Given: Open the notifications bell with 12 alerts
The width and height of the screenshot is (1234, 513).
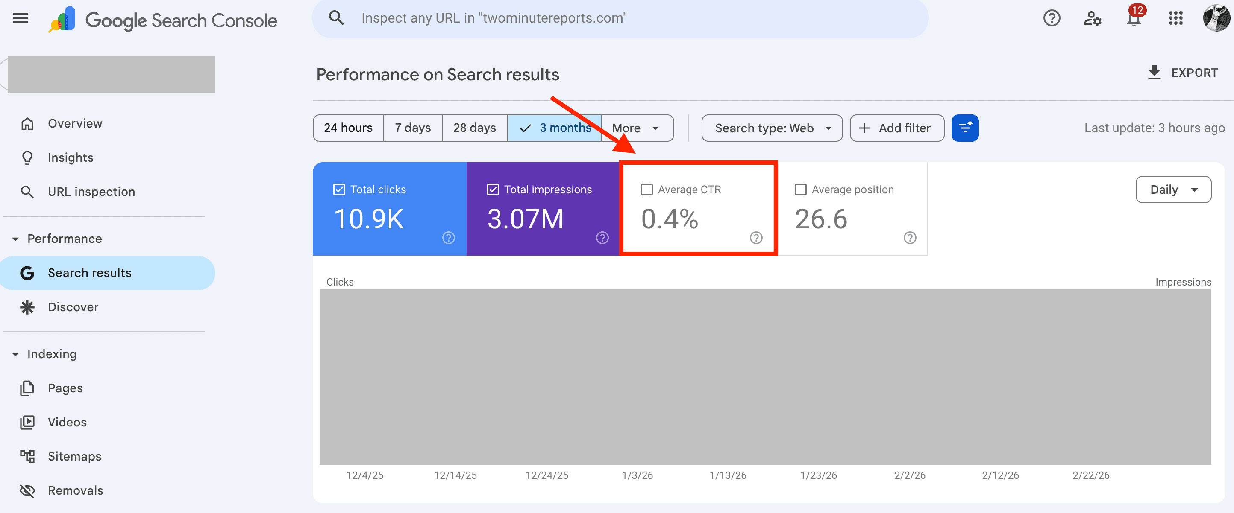Looking at the screenshot, I should click(x=1134, y=19).
